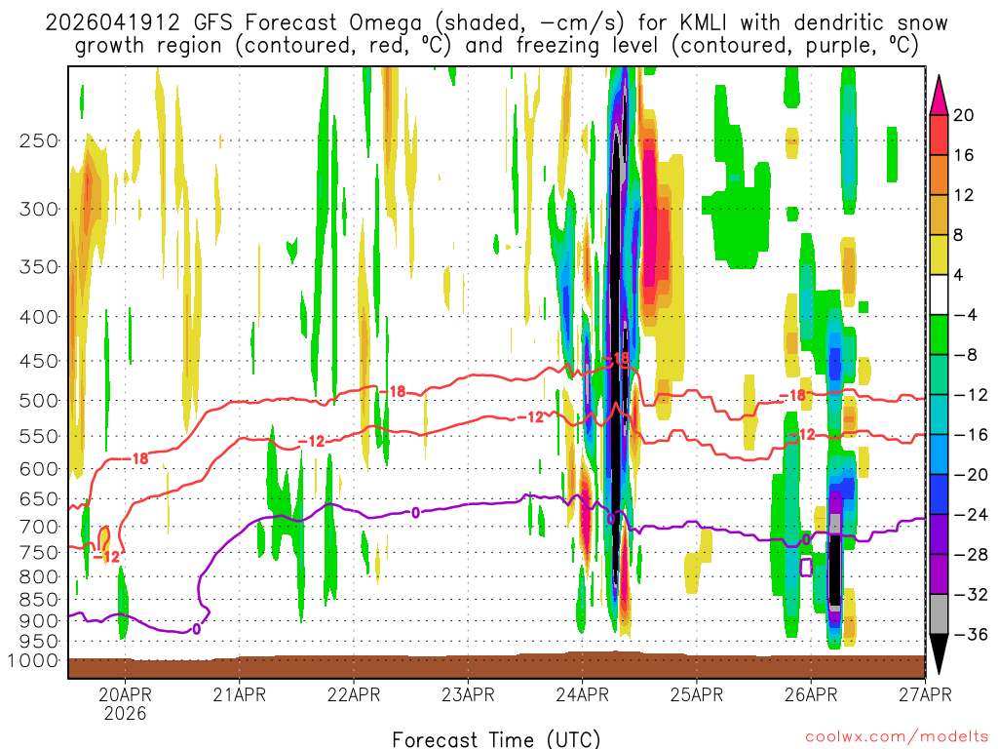Click the -12 contour label before 26APR
Image resolution: width=998 pixels, height=749 pixels.
coord(801,434)
